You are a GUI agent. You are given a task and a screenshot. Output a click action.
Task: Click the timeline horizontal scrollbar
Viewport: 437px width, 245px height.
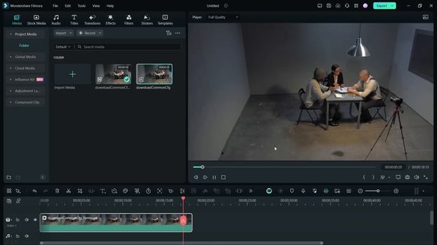182,243
